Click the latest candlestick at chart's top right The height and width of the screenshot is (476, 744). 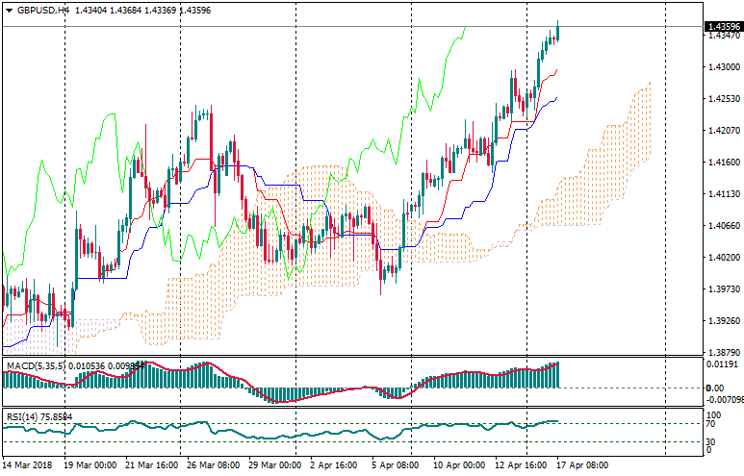pyautogui.click(x=558, y=31)
